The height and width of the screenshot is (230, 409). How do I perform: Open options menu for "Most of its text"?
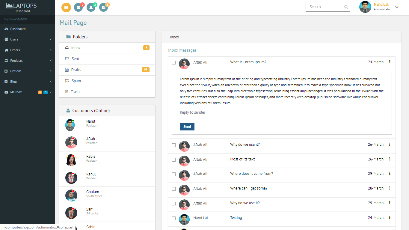[390, 159]
